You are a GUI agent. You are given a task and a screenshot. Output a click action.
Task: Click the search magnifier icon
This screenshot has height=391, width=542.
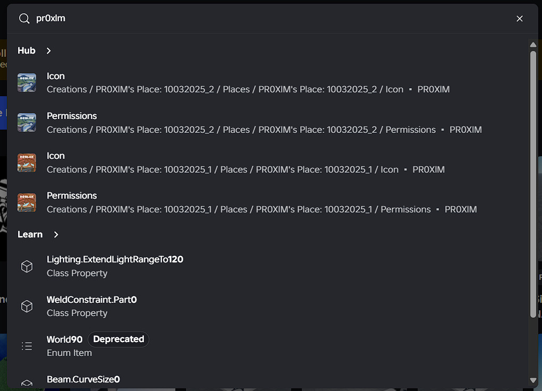click(24, 19)
